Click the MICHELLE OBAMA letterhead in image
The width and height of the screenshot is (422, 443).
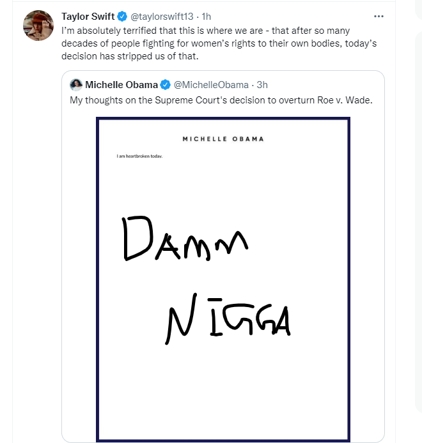[x=223, y=139]
